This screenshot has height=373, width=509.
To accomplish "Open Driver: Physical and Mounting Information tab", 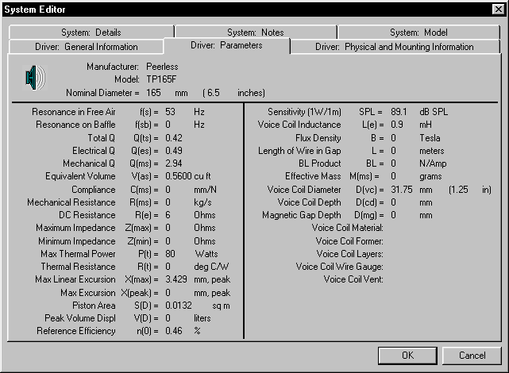I will [395, 47].
